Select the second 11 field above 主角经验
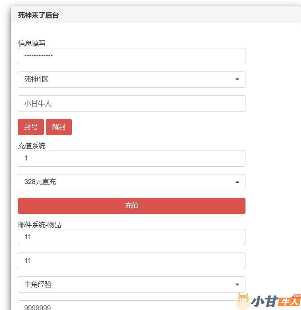The width and height of the screenshot is (301, 310). point(131,261)
